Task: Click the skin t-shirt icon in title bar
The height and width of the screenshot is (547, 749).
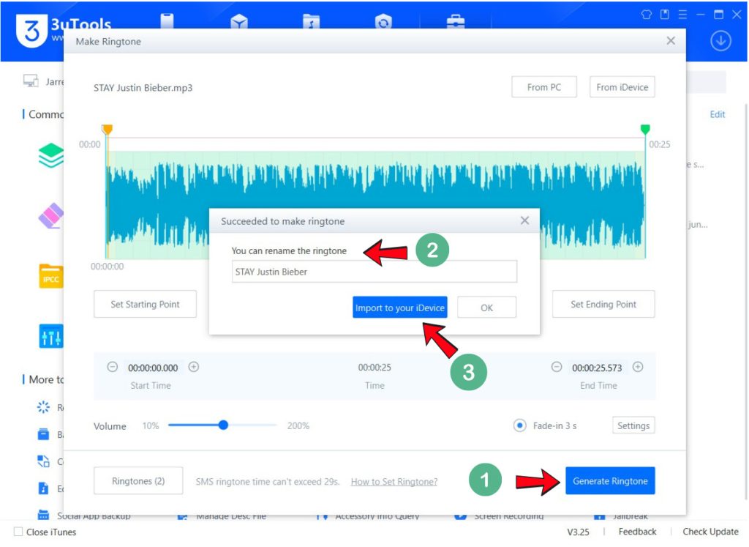Action: pos(647,15)
